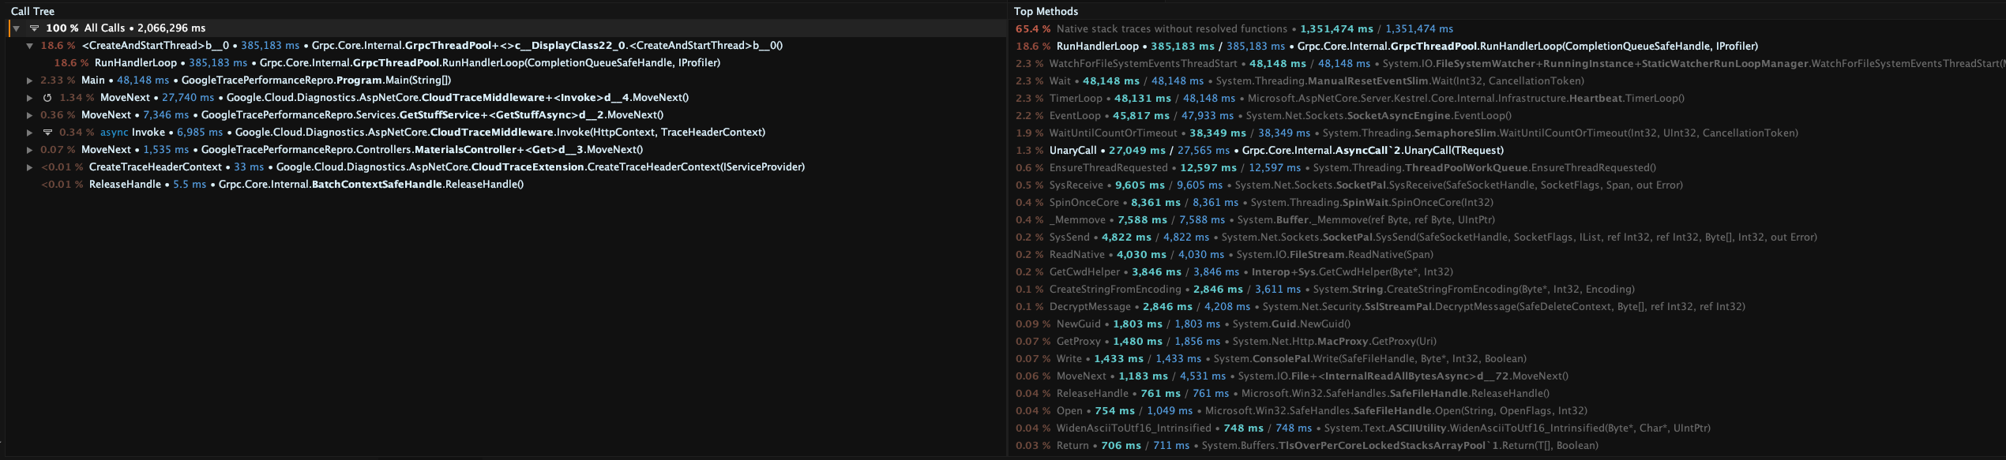Select RunHandlerLoop row in Top Methods
The height and width of the screenshot is (460, 2006).
point(1507,47)
